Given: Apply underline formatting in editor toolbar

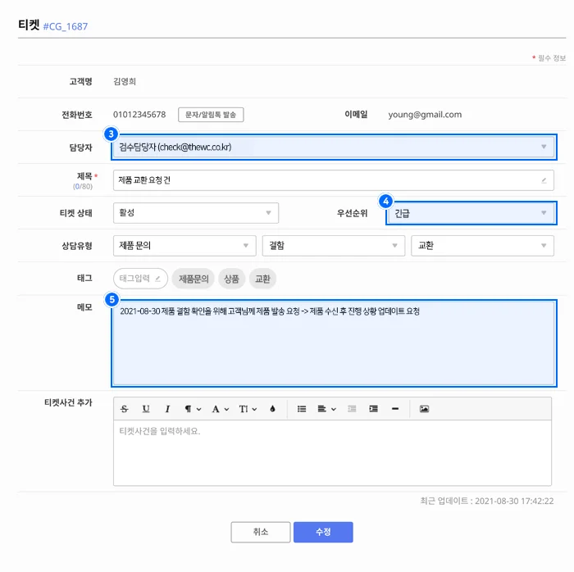Looking at the screenshot, I should point(146,409).
